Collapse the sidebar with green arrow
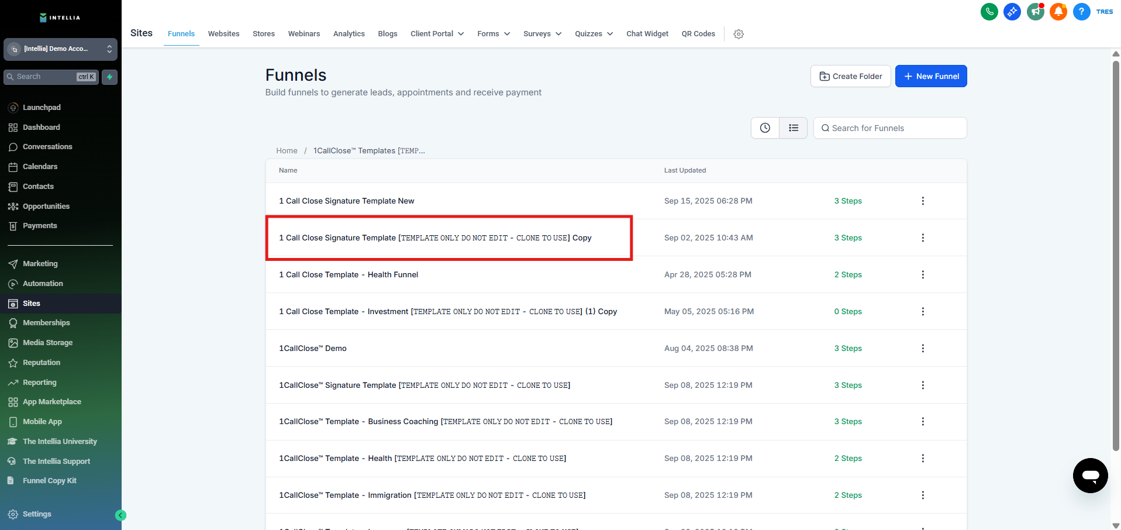Screen dimensions: 1121x530 click(121, 515)
